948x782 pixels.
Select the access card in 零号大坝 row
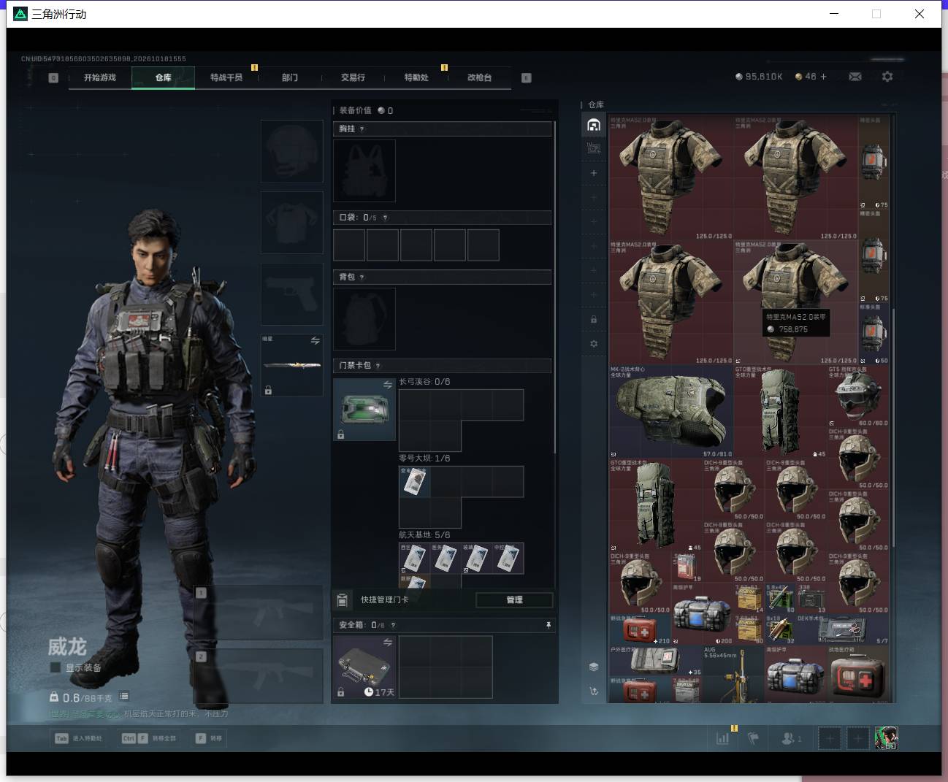coord(414,481)
